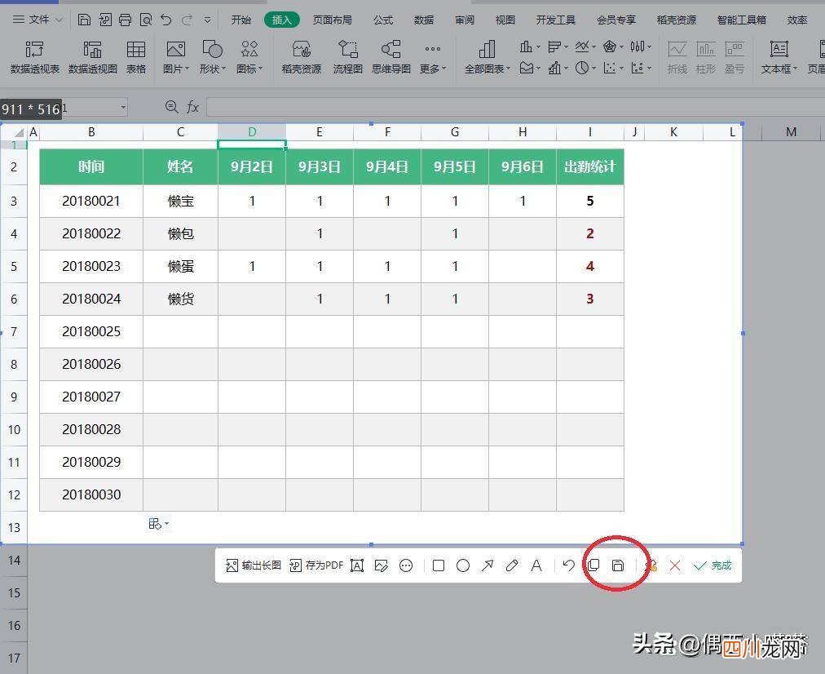The height and width of the screenshot is (674, 825).
Task: Select column D header
Action: (x=252, y=132)
